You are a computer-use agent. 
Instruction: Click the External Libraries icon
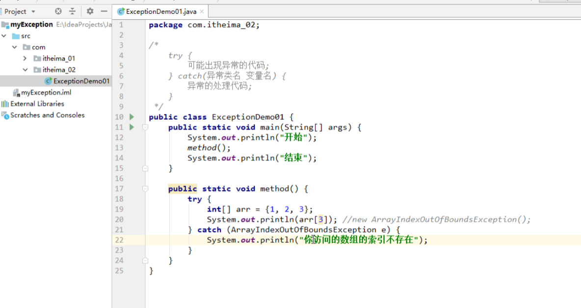pos(5,104)
